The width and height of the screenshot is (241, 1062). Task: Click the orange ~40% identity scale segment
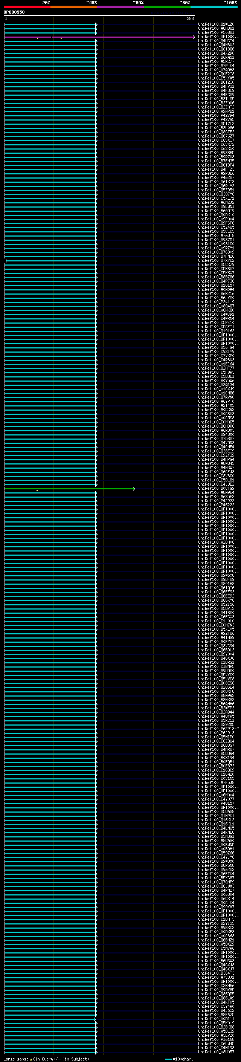point(74,7)
